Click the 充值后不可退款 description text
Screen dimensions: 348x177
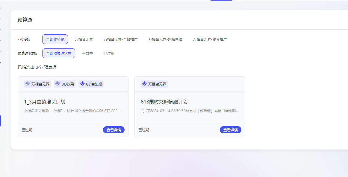72,111
